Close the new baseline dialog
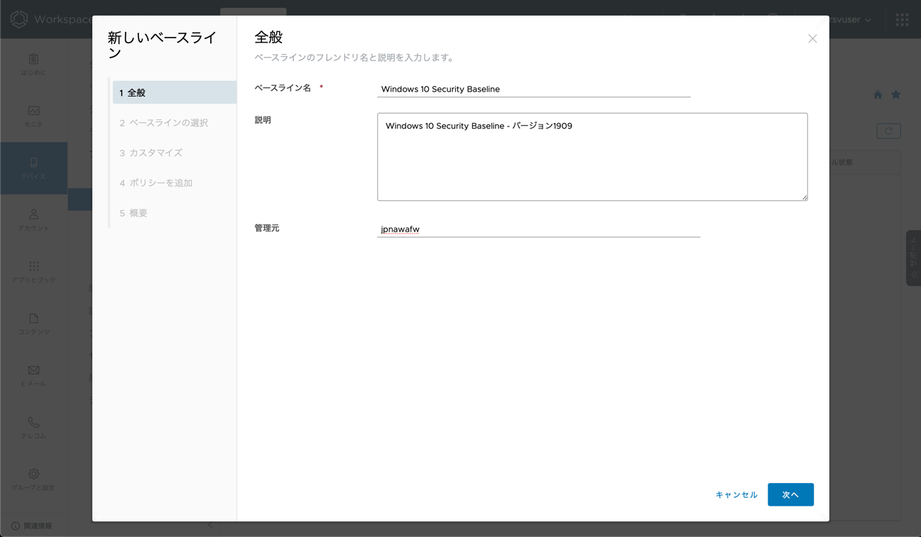The image size is (921, 537). 812,38
